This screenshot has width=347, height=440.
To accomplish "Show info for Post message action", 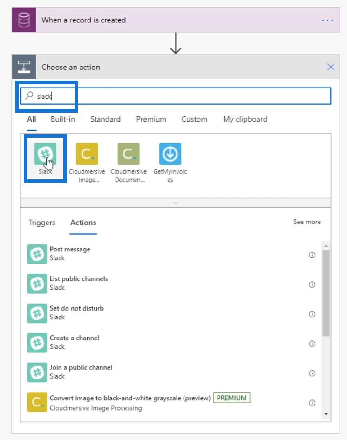I will pos(312,255).
